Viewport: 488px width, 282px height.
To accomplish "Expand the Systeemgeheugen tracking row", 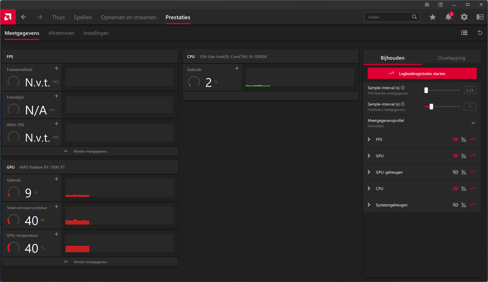I will coord(369,205).
